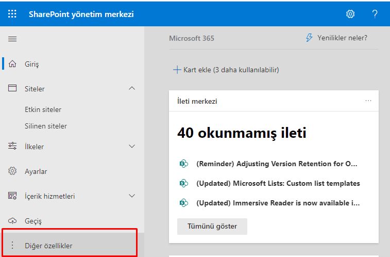The image size is (390, 257).
Task: Open the settings gear in header
Action: pyautogui.click(x=350, y=14)
